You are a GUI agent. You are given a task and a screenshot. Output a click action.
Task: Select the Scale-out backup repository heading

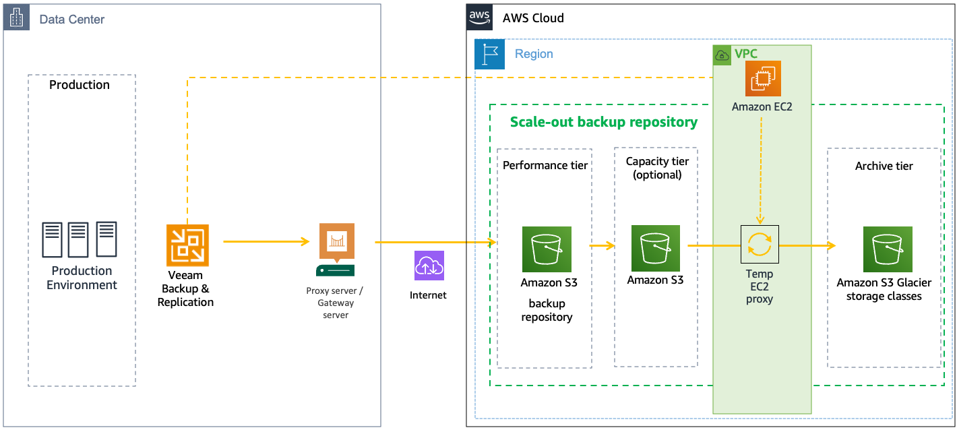point(603,122)
